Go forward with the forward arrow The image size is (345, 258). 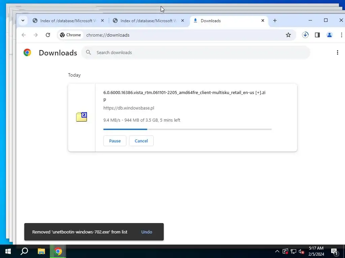pyautogui.click(x=36, y=35)
